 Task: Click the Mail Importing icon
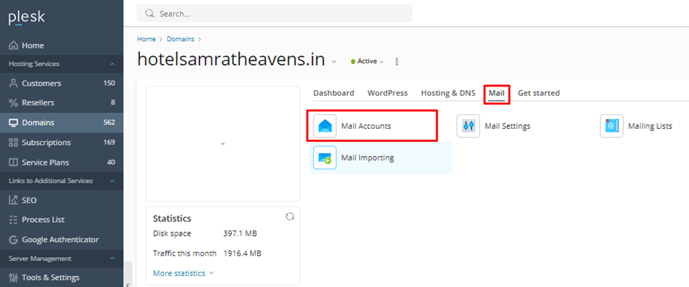325,157
